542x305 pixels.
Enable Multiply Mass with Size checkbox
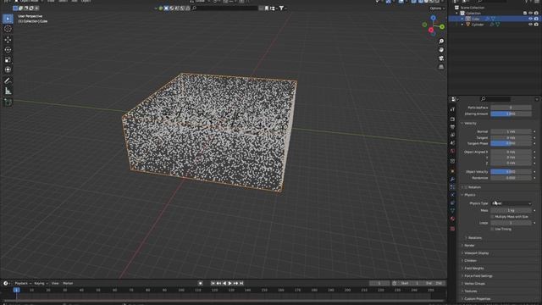click(x=492, y=217)
